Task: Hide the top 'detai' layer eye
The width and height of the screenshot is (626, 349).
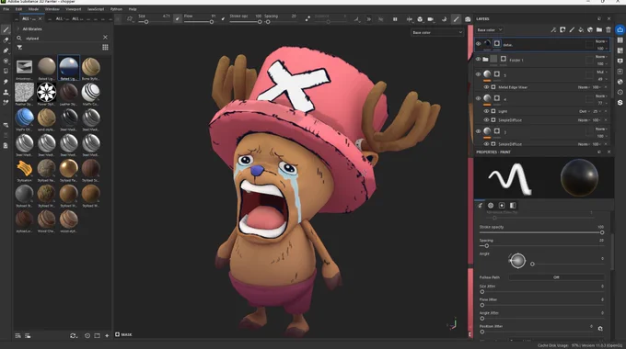Action: pyautogui.click(x=479, y=44)
